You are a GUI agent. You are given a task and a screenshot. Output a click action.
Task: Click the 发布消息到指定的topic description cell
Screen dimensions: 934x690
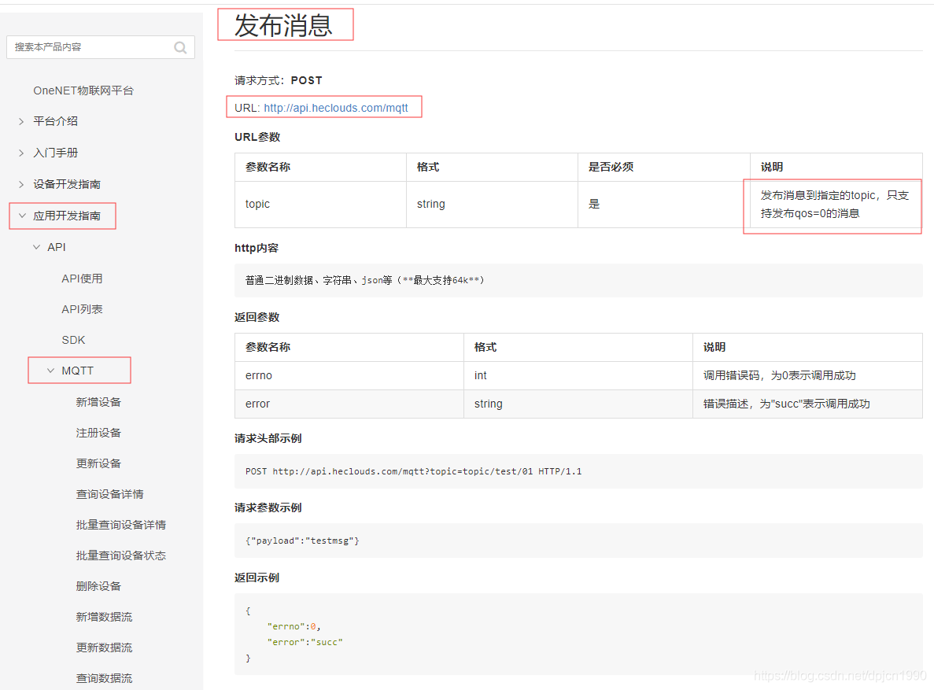point(836,205)
